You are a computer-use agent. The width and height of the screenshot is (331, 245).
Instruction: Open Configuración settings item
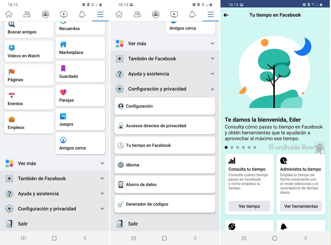(165, 106)
